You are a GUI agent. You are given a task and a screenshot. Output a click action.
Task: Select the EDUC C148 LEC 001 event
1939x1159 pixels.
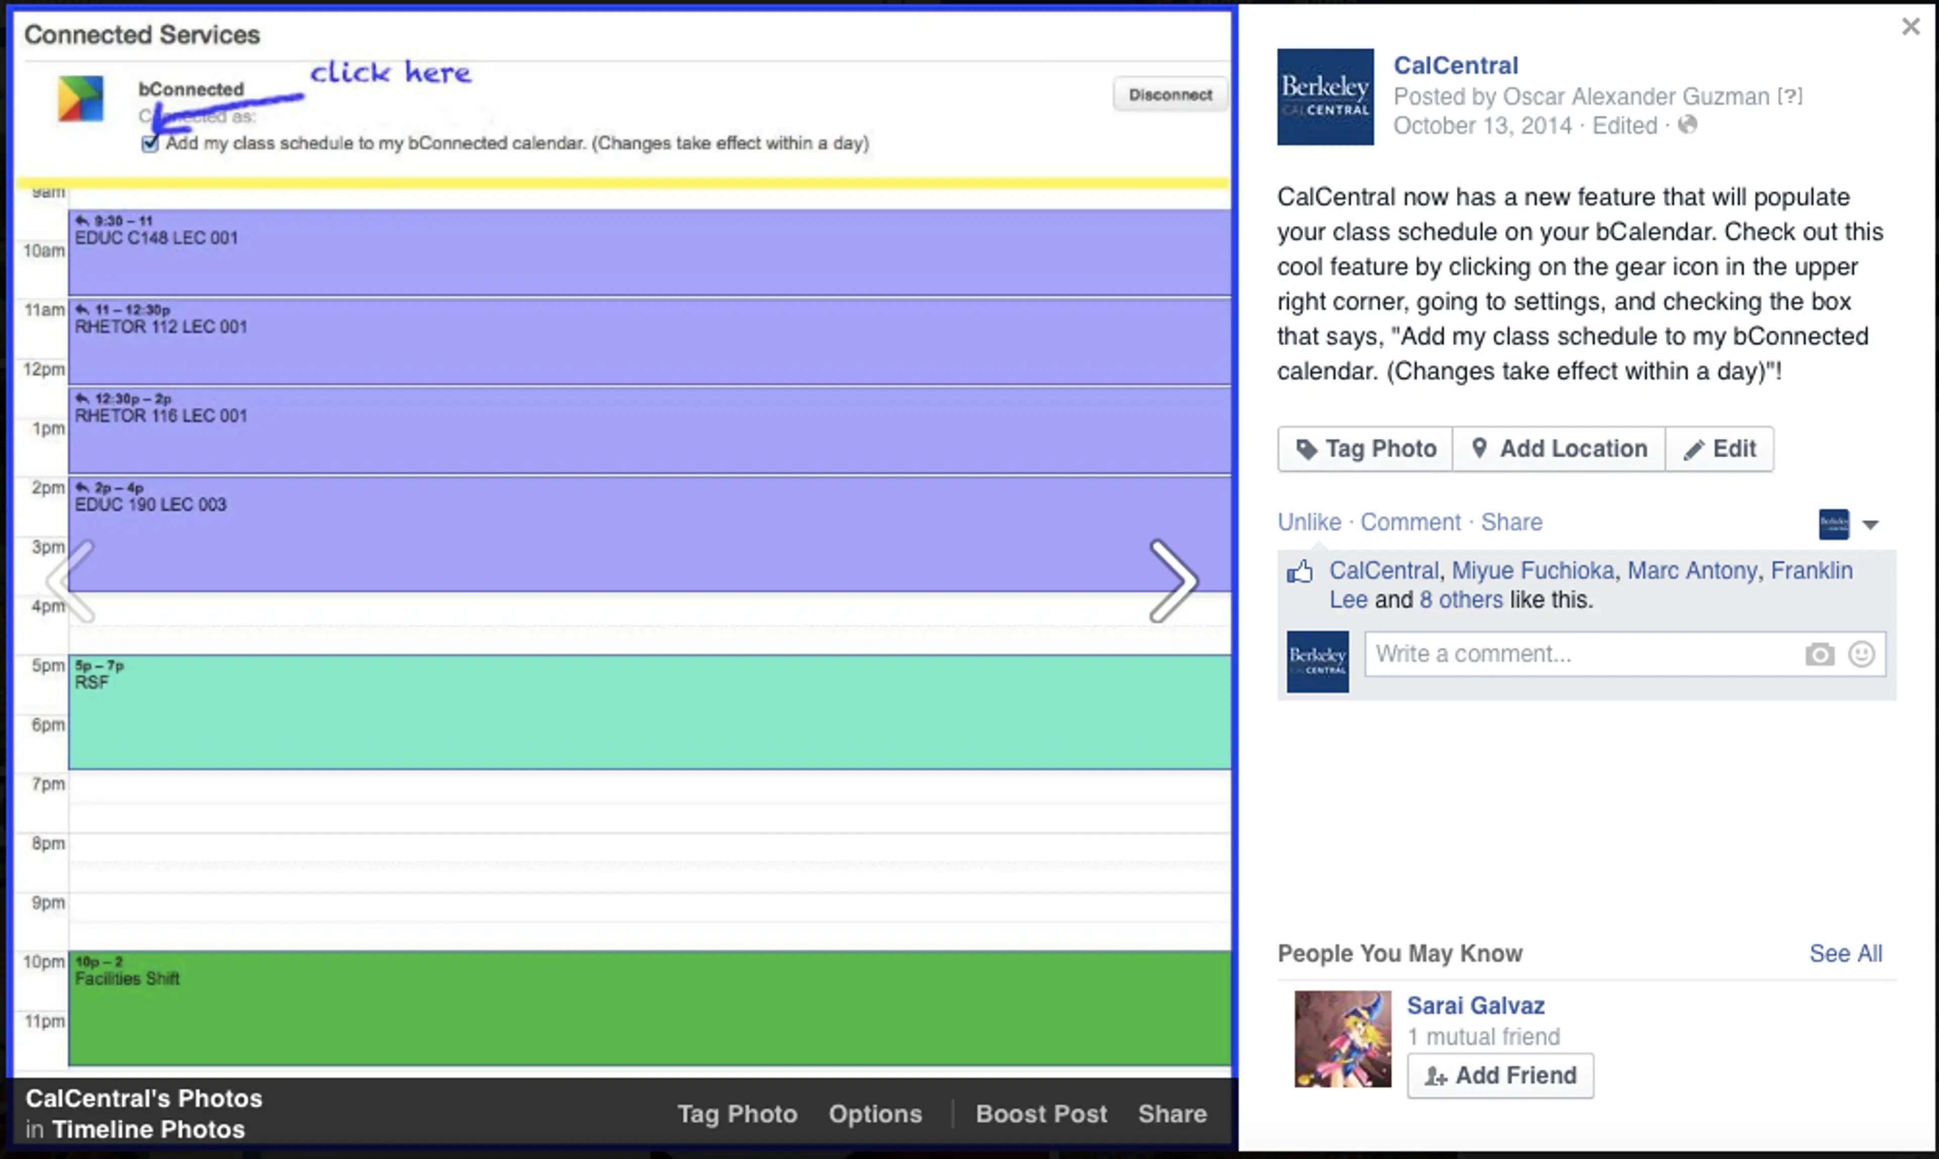point(650,252)
